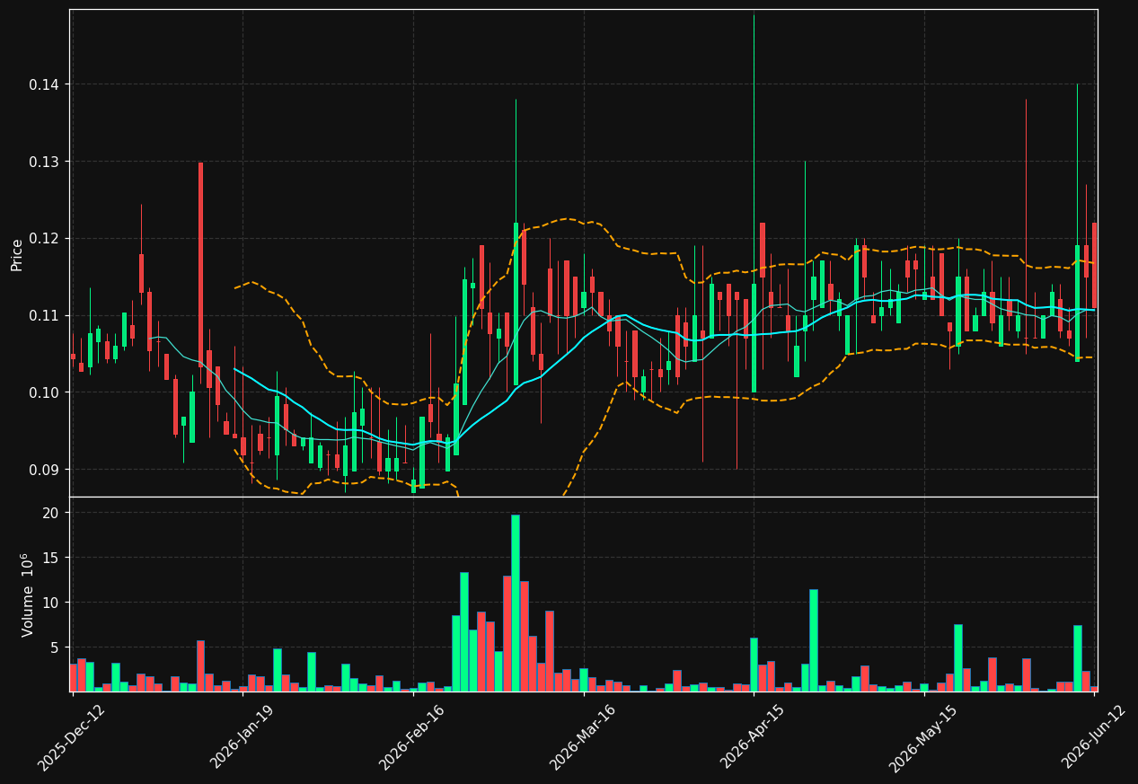
Task: Click the green volume bar at 2026-Apr-15
Action: (x=754, y=665)
